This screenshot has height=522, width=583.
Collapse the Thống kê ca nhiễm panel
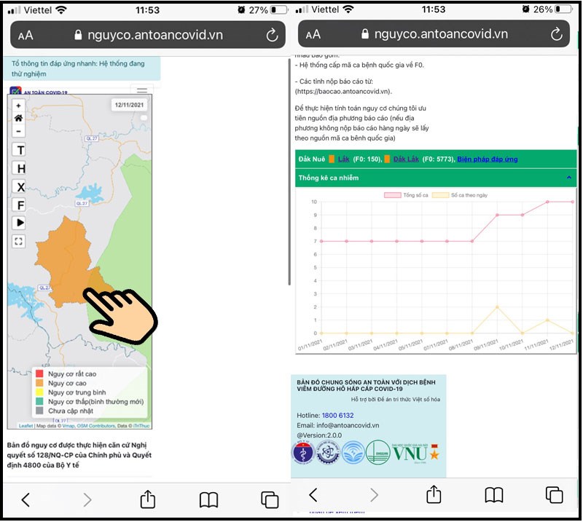pos(569,178)
